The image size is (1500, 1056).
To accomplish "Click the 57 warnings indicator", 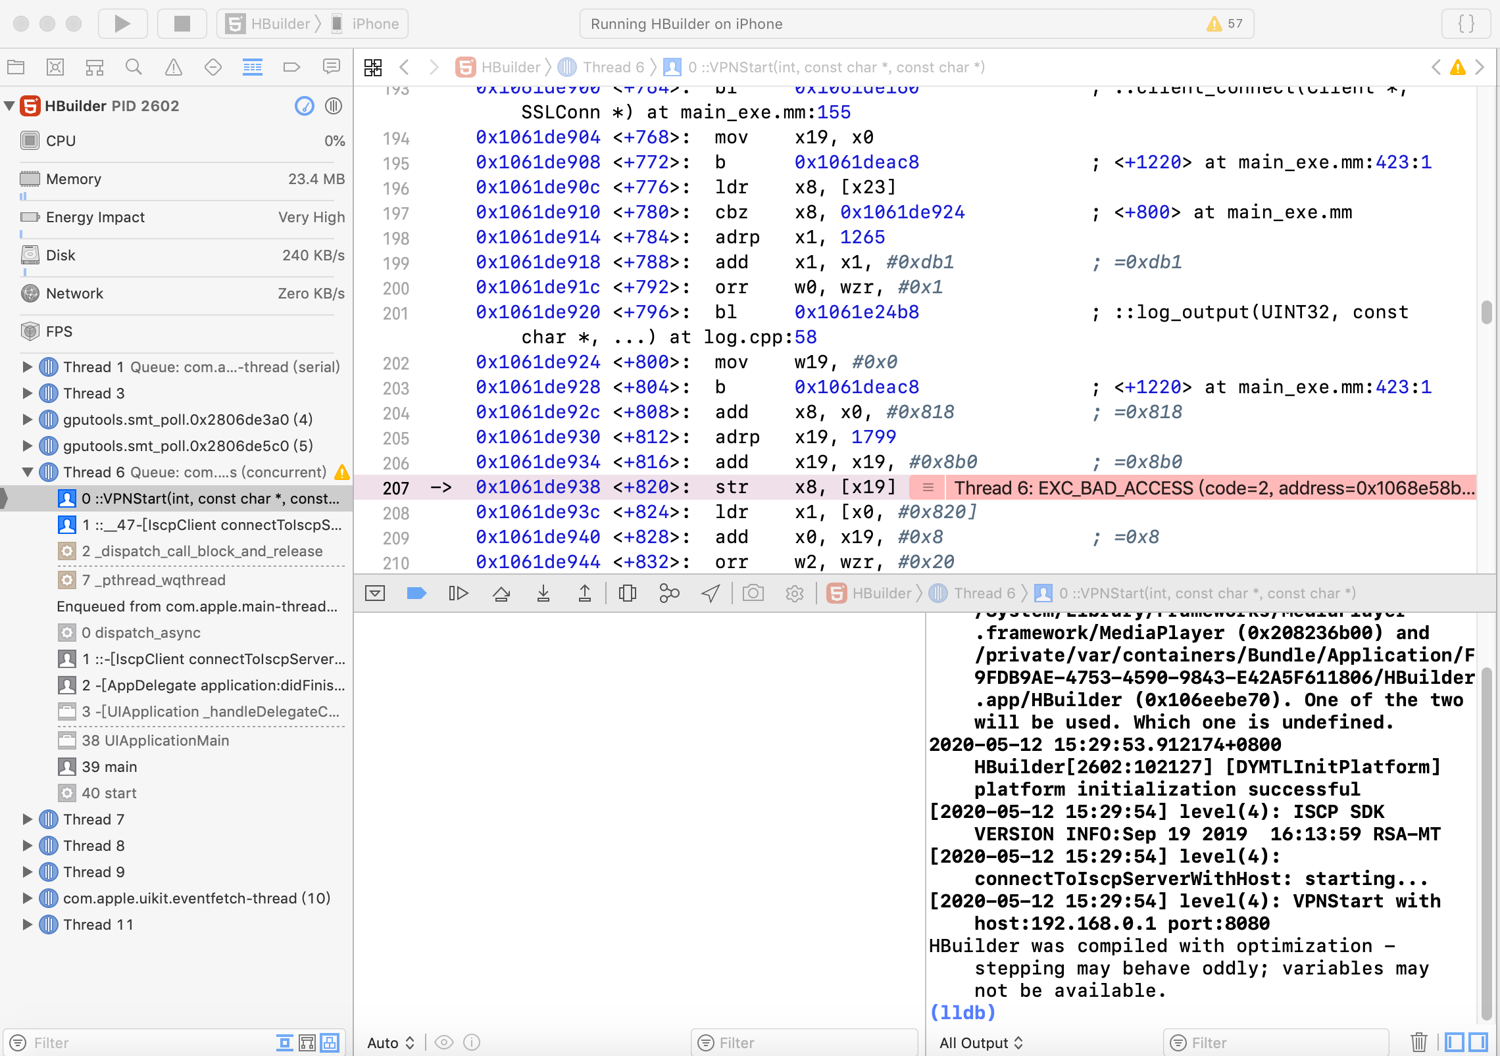I will 1225,24.
